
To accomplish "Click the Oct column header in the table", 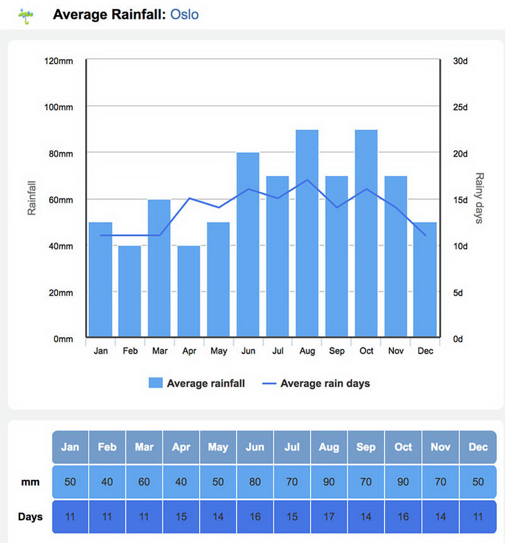I will 403,447.
